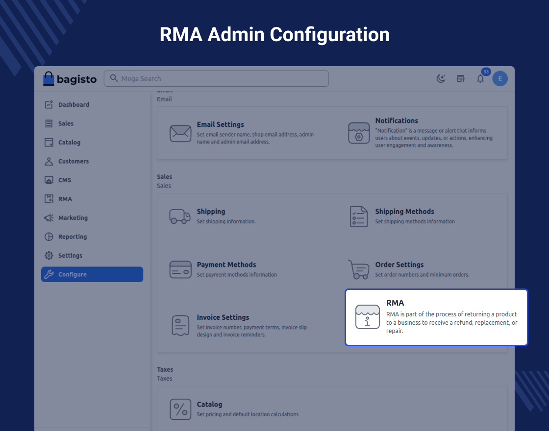Open the notifications bell icon

pyautogui.click(x=480, y=79)
